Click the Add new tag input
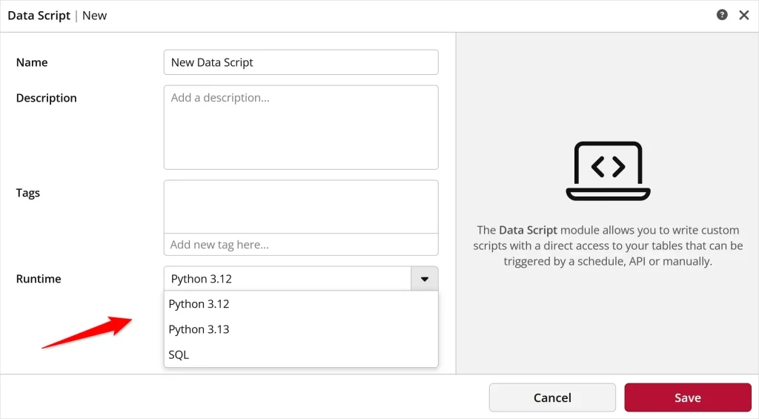 301,245
